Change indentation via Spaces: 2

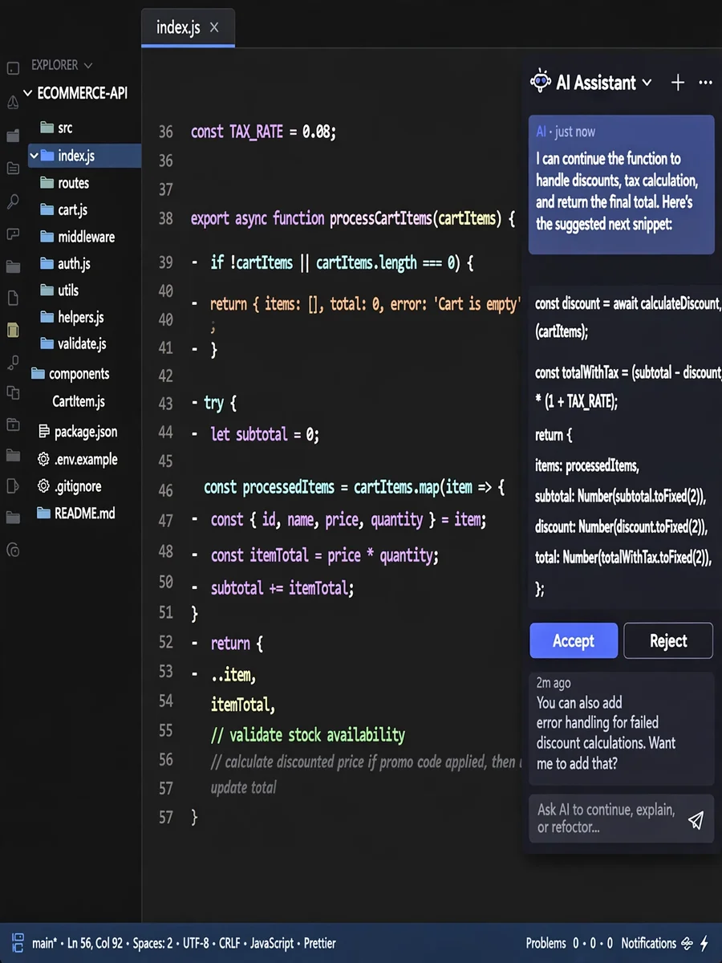pos(152,943)
